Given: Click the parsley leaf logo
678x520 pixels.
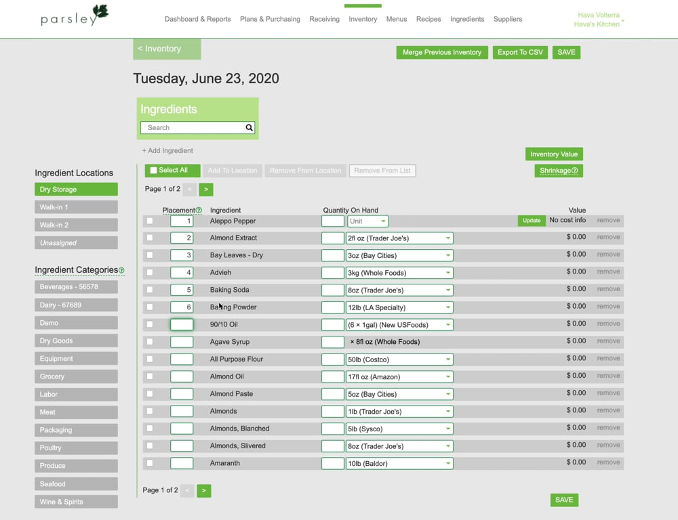Looking at the screenshot, I should [x=99, y=12].
